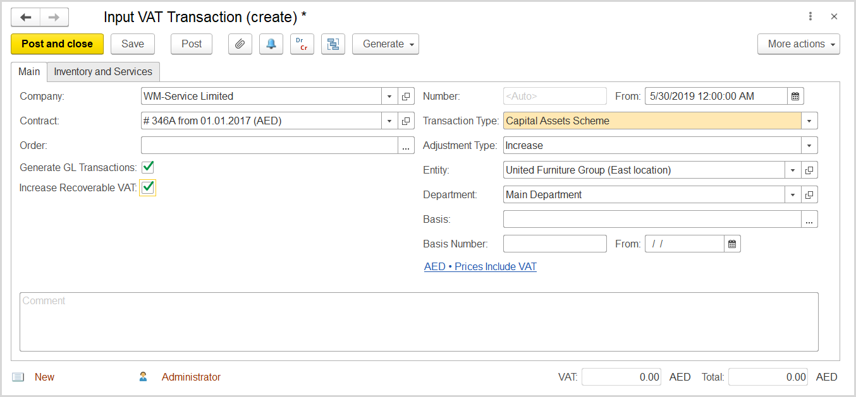The image size is (856, 397).
Task: Click the VAT amount field
Action: pos(621,377)
